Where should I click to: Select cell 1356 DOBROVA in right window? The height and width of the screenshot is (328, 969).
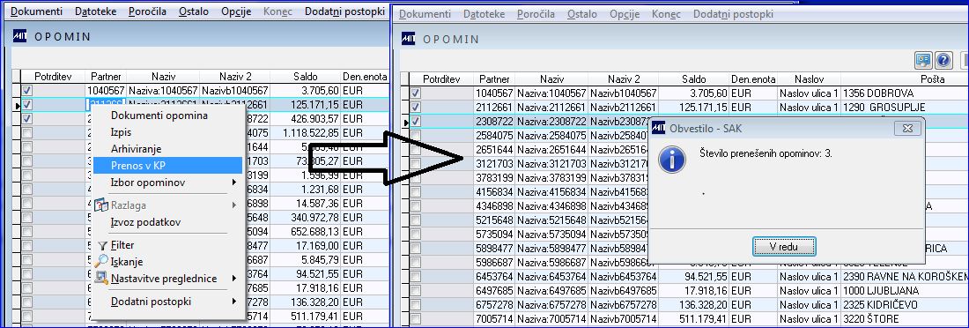click(905, 93)
